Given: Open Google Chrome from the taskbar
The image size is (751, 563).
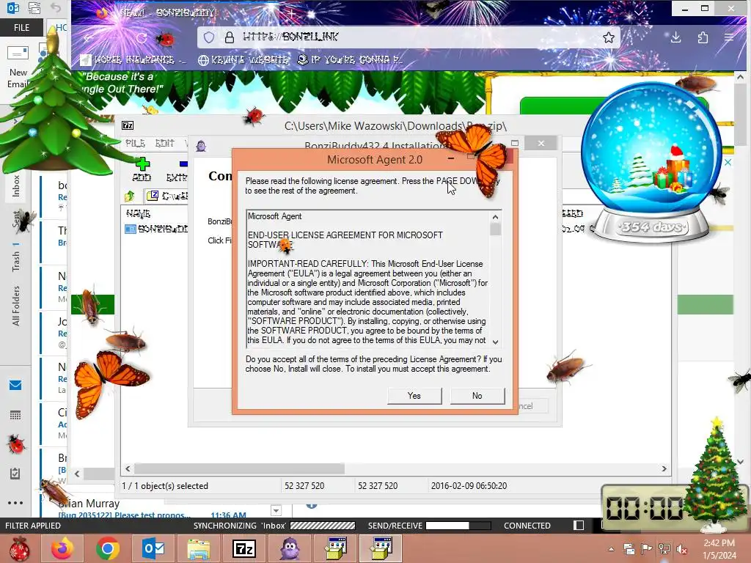Looking at the screenshot, I should click(108, 548).
